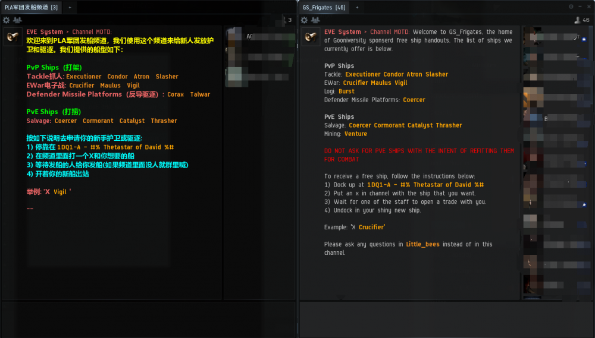Open Slasher link in PLA军团发船频道 chat
Screen dimensions: 595x338
[x=167, y=77]
